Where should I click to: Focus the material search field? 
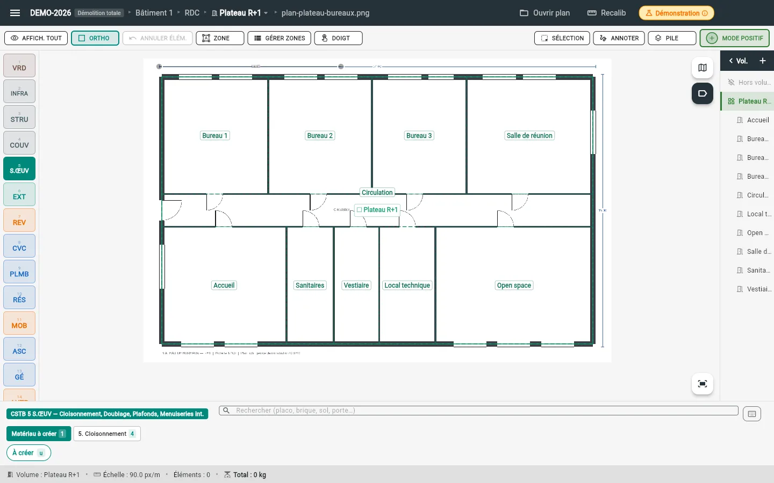[478, 411]
